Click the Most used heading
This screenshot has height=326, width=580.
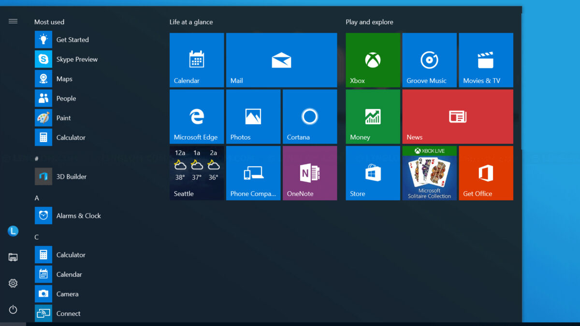(49, 22)
